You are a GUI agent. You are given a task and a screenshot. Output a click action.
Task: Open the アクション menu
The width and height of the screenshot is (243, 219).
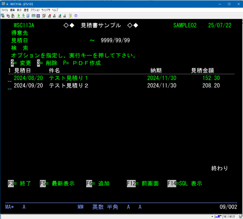pyautogui.click(x=35, y=10)
